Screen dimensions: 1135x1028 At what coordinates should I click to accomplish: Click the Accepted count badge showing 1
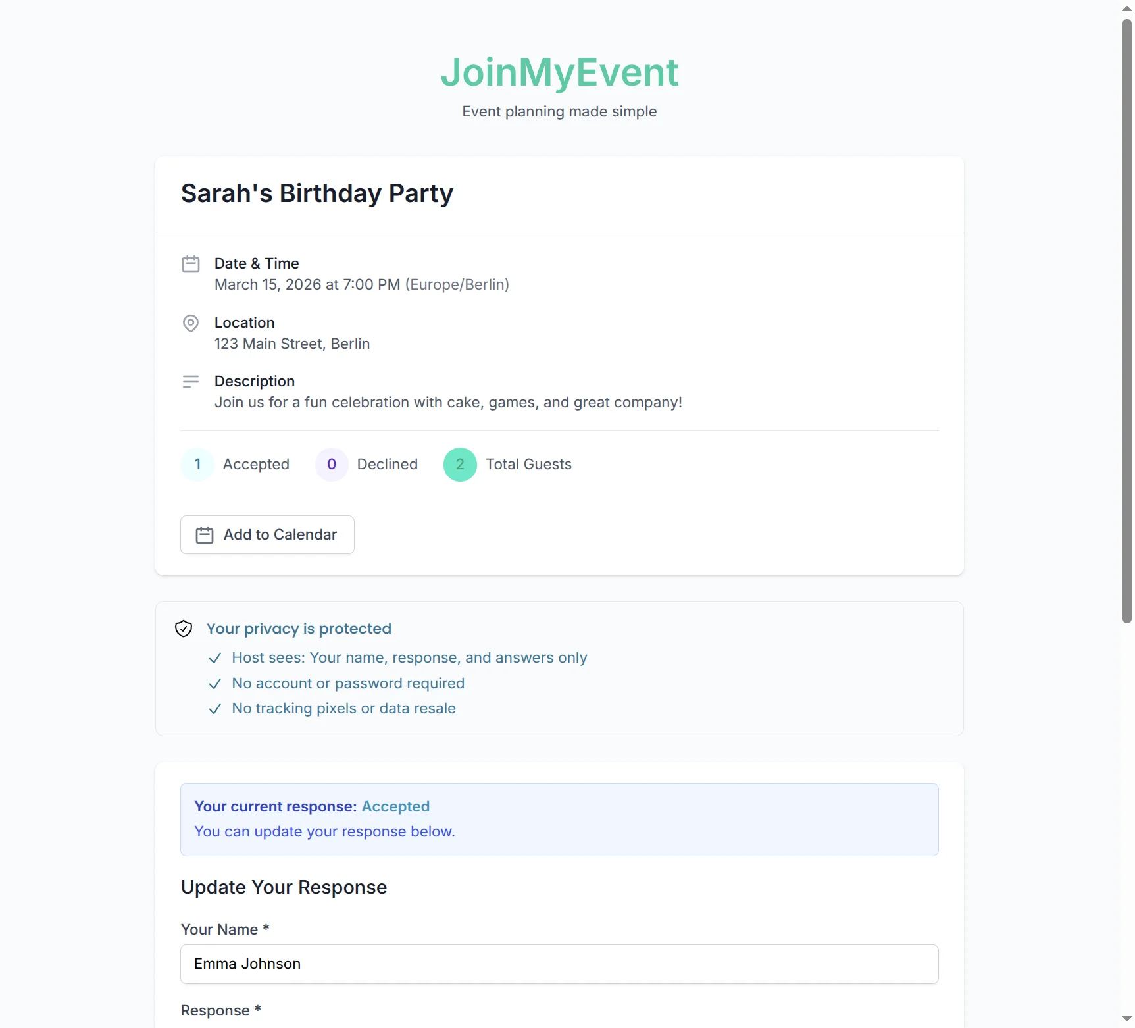[x=197, y=464]
